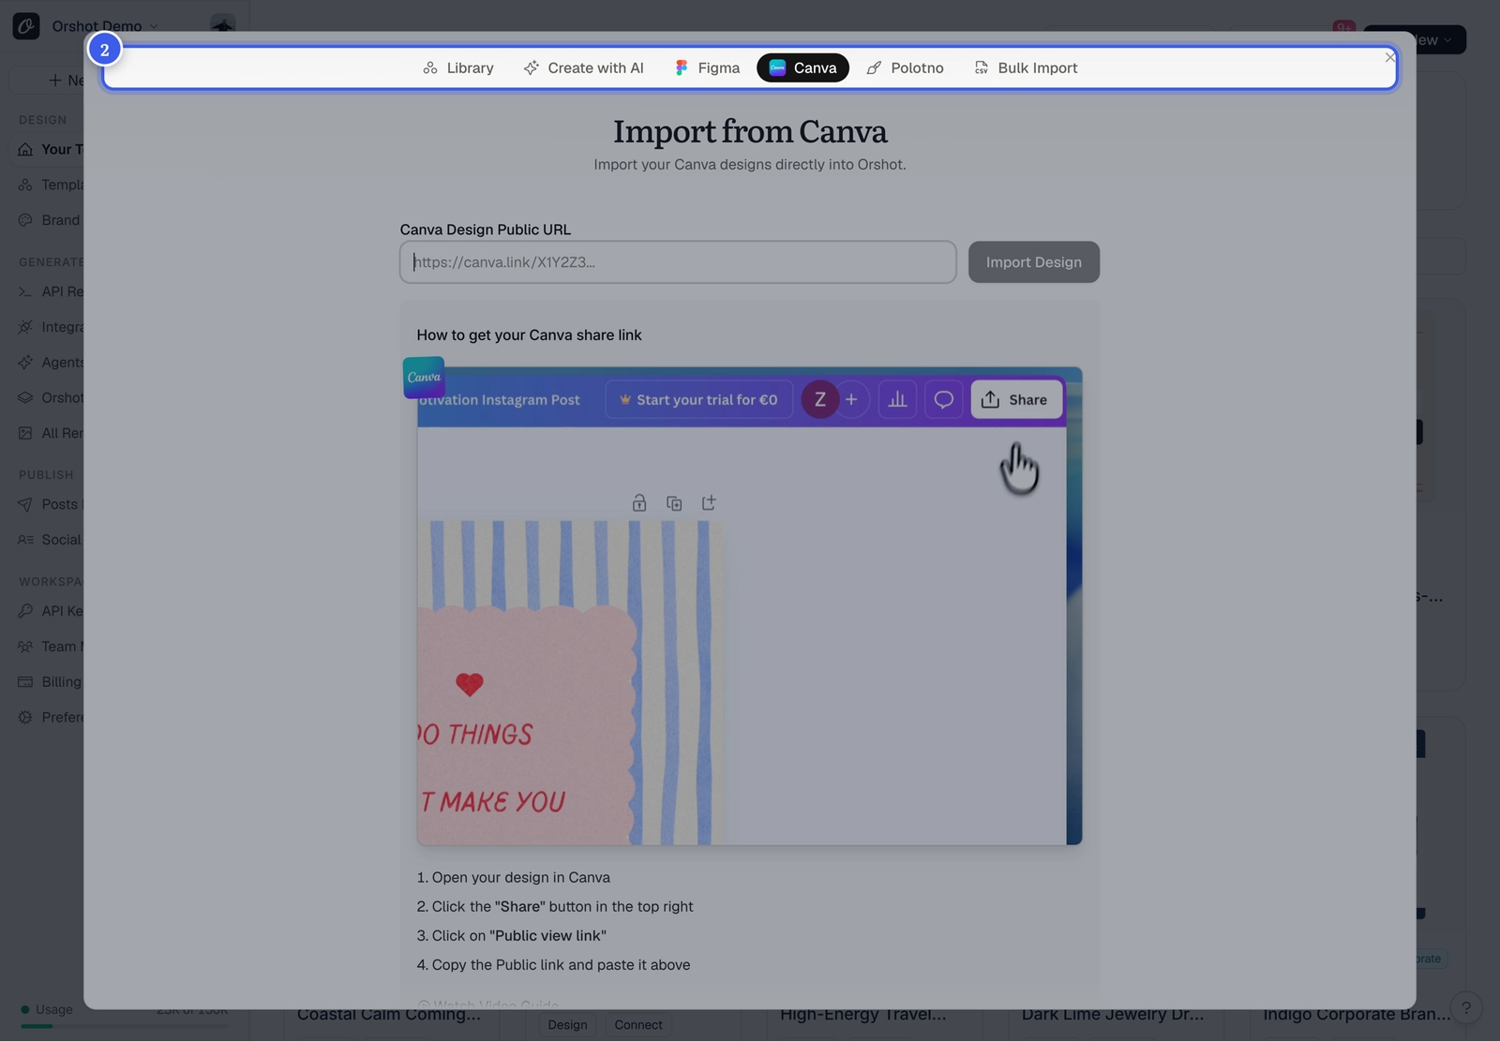Click the Polotno brush icon
The image size is (1500, 1041).
[x=874, y=67]
